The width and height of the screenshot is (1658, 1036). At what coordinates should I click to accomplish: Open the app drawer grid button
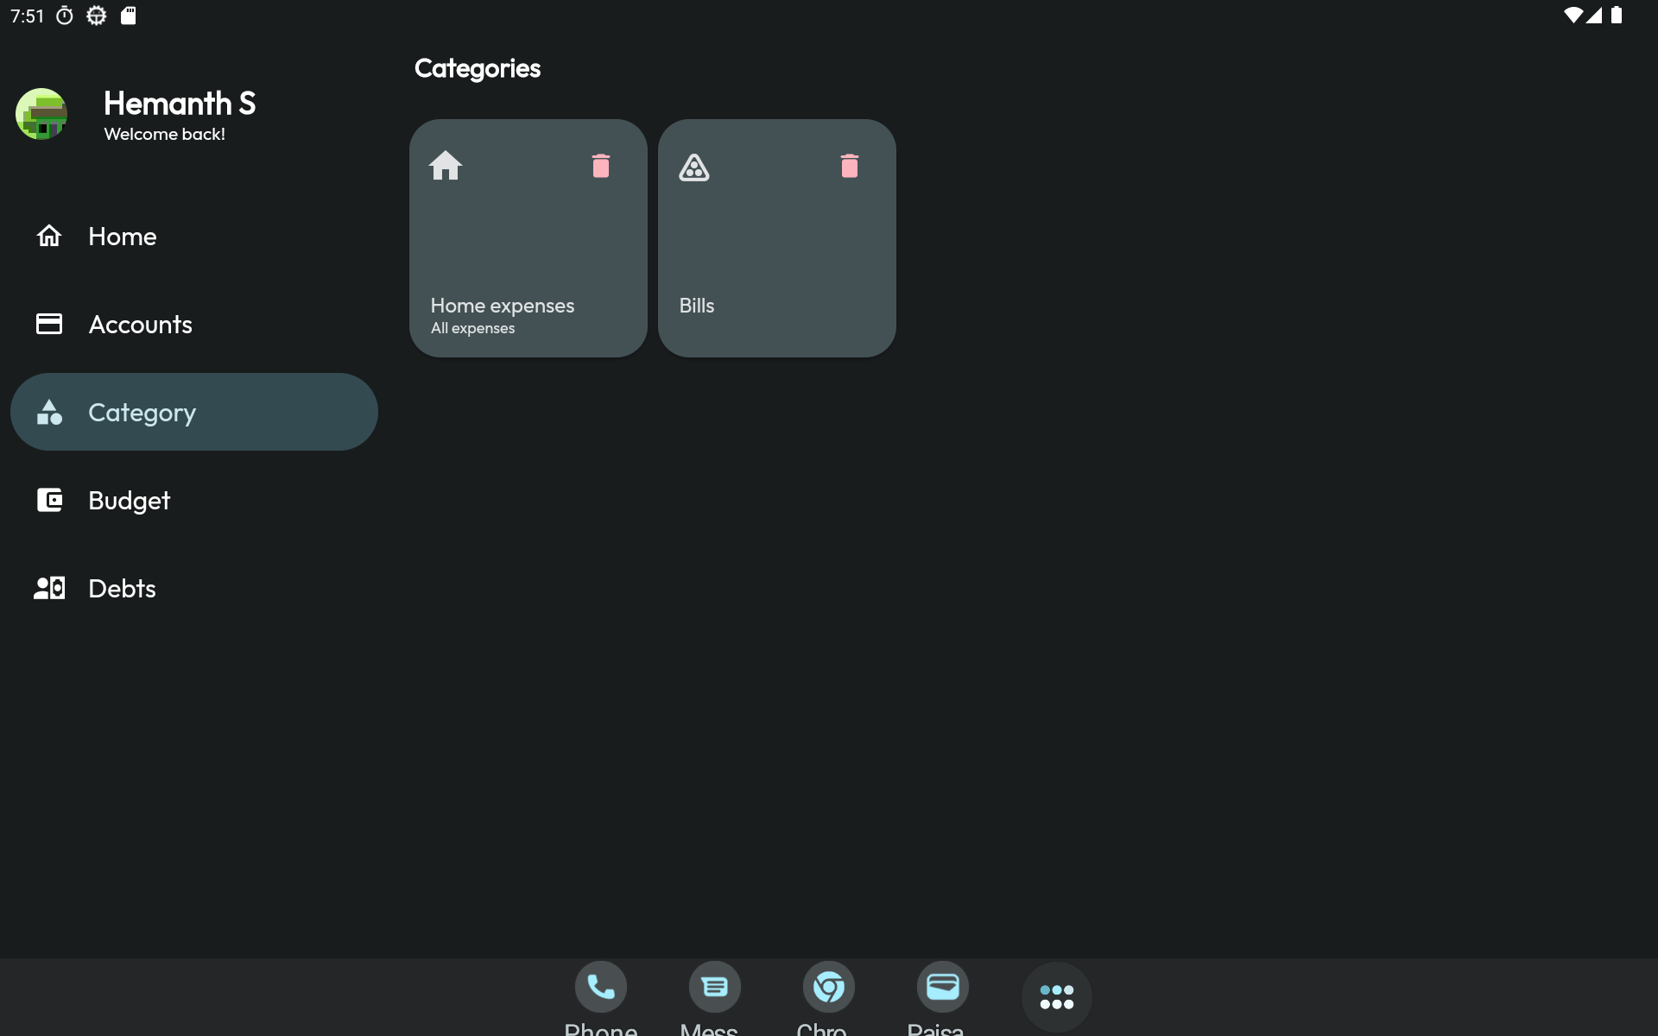(1056, 997)
